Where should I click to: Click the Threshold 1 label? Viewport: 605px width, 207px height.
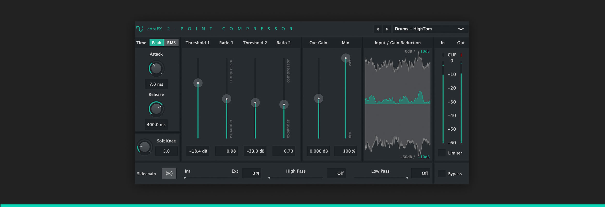(198, 43)
